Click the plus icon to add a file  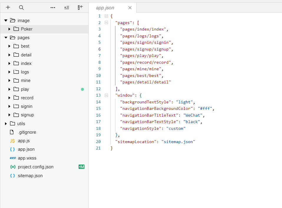(x=8, y=7)
